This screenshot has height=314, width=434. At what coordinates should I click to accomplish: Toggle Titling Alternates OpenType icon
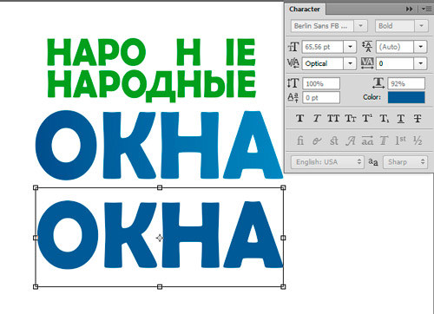click(x=384, y=141)
